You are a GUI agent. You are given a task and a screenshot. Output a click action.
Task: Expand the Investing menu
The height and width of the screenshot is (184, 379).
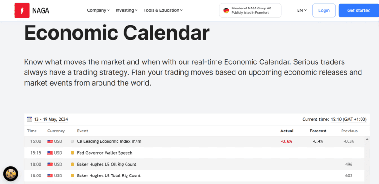pyautogui.click(x=126, y=10)
